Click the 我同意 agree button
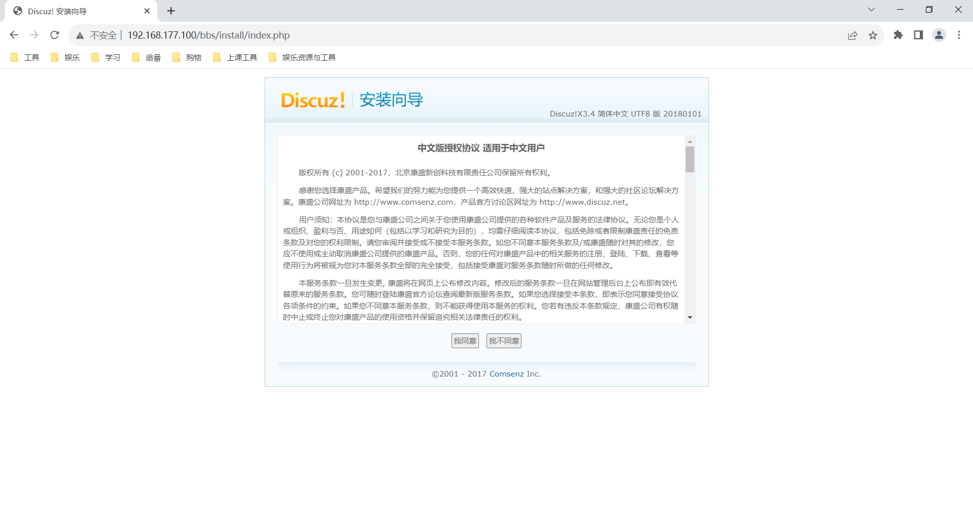The height and width of the screenshot is (522, 973). (x=465, y=341)
